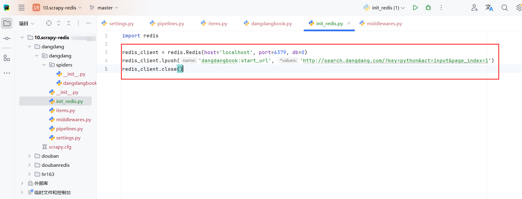Viewport: 522px width, 199px height.
Task: Click line number 1 in gutter
Action: (x=106, y=36)
